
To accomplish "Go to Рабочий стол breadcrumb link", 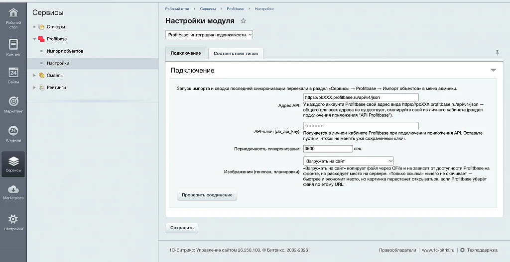I will pos(177,9).
